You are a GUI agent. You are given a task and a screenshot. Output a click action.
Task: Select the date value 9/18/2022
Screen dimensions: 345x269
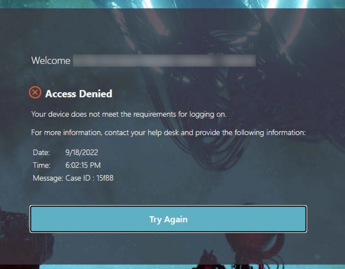click(x=82, y=153)
